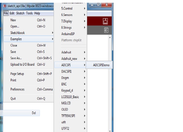Expand the LCD5110_Basic submenu

(71, 97)
